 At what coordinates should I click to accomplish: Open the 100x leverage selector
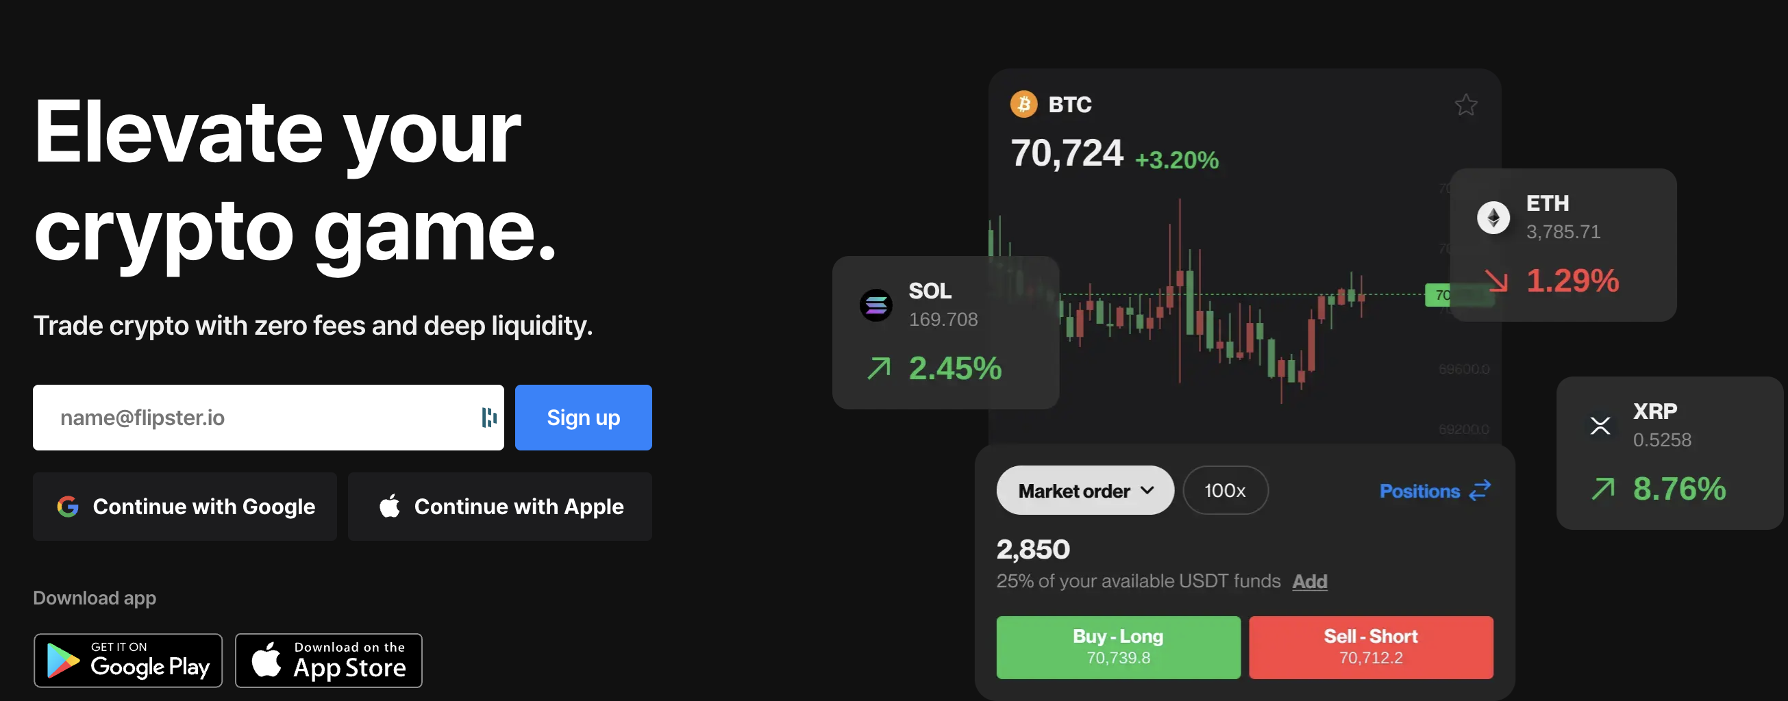click(x=1224, y=490)
